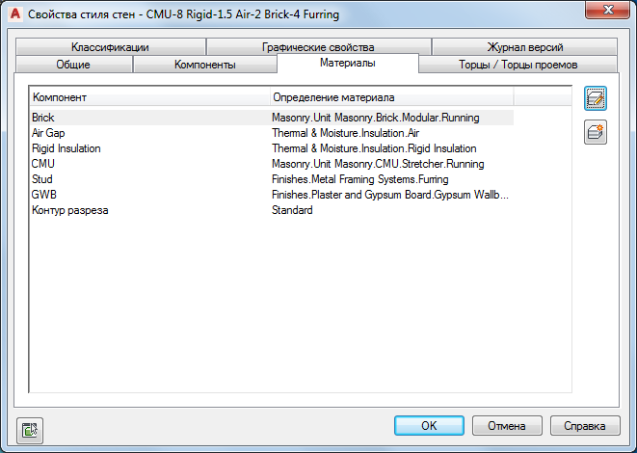
Task: Click the GWB material definition cell
Action: point(389,195)
